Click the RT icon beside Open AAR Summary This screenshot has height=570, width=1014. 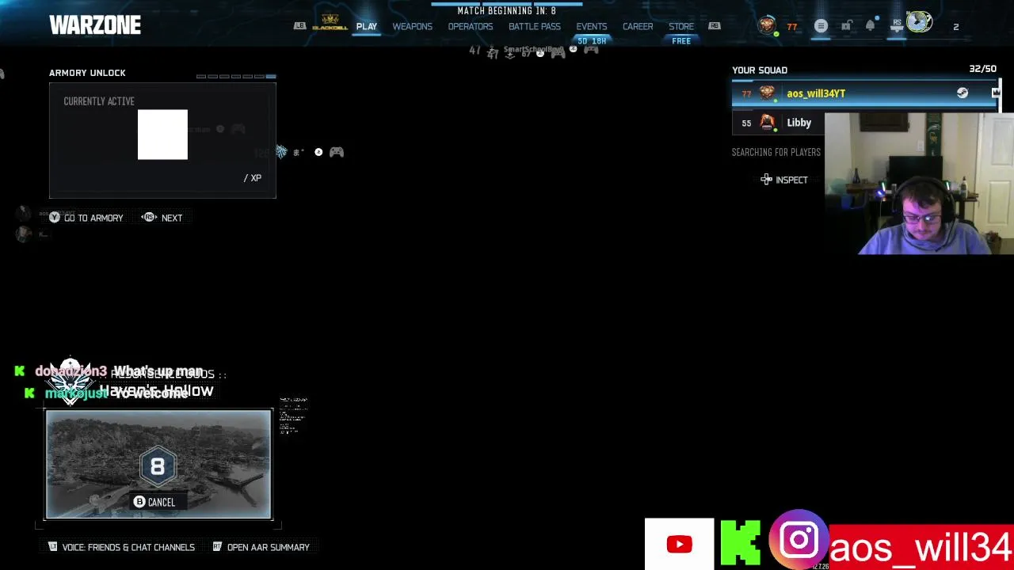coord(217,546)
